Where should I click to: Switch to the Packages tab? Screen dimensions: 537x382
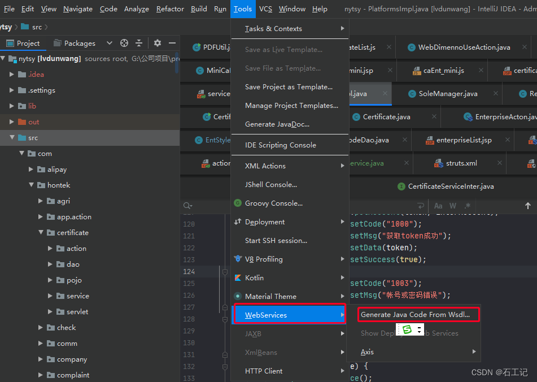click(75, 43)
